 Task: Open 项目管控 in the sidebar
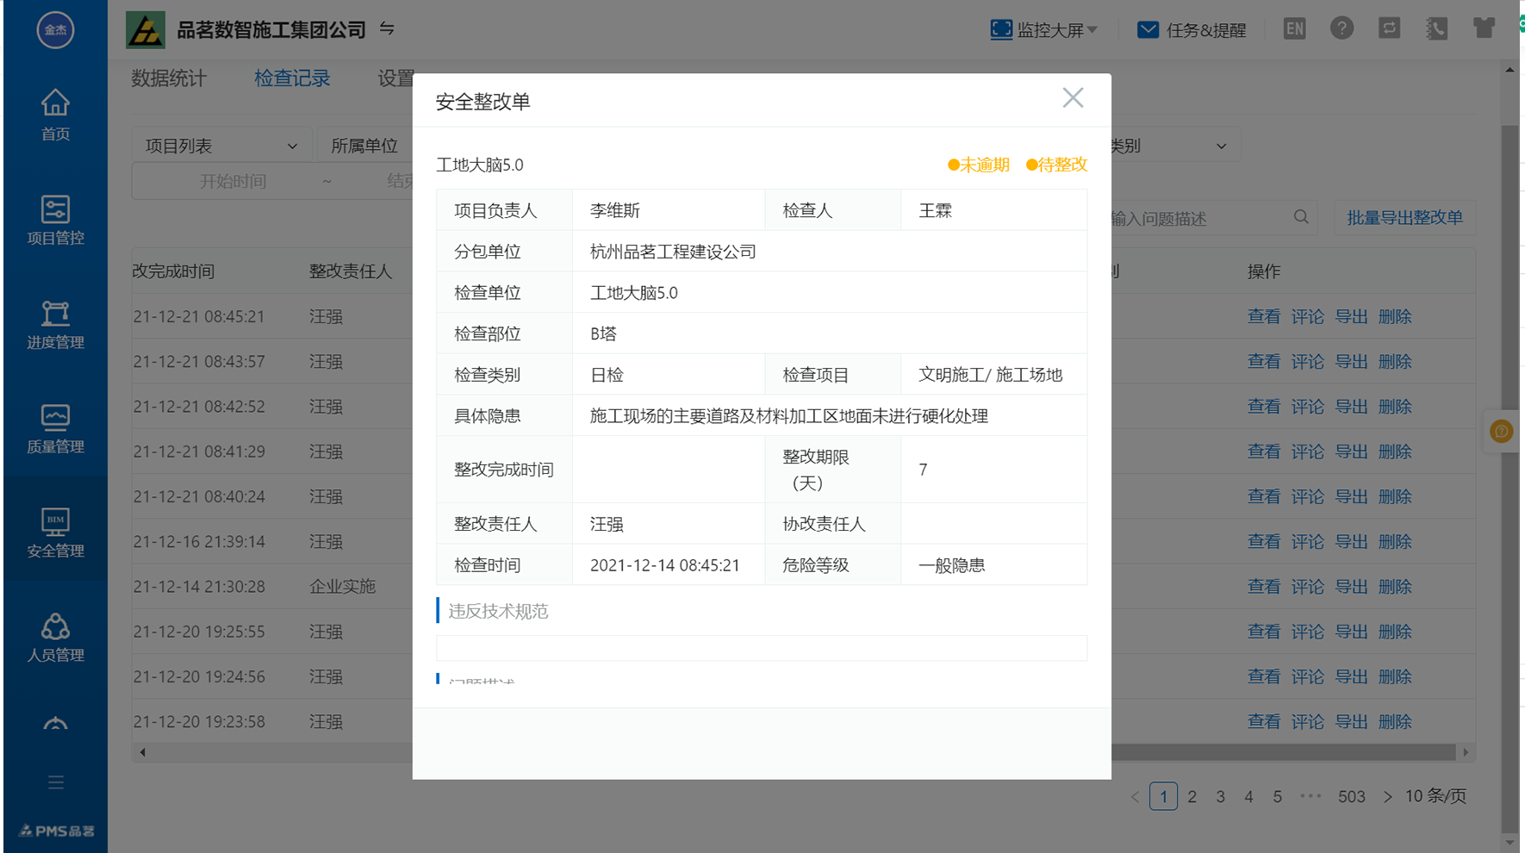(55, 220)
